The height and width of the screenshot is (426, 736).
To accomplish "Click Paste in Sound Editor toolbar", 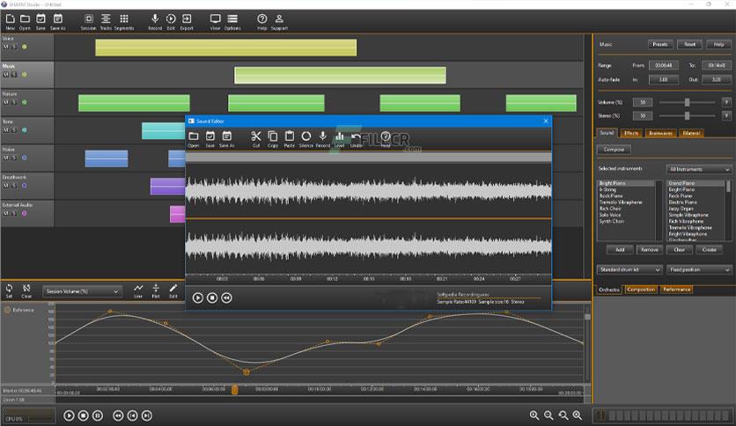I will 289,139.
